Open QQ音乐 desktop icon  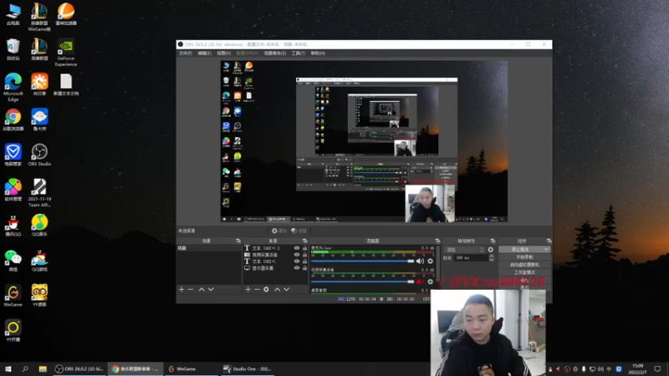pos(39,225)
